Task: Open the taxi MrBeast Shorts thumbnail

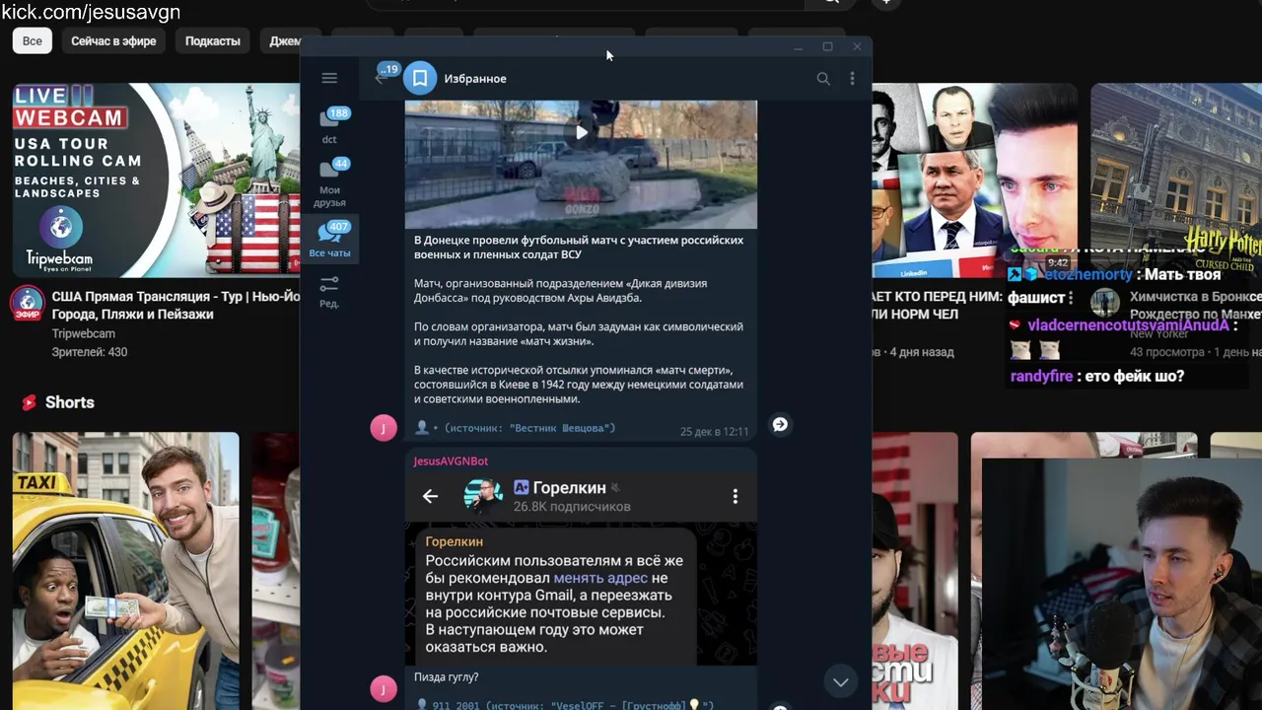Action: click(x=125, y=571)
